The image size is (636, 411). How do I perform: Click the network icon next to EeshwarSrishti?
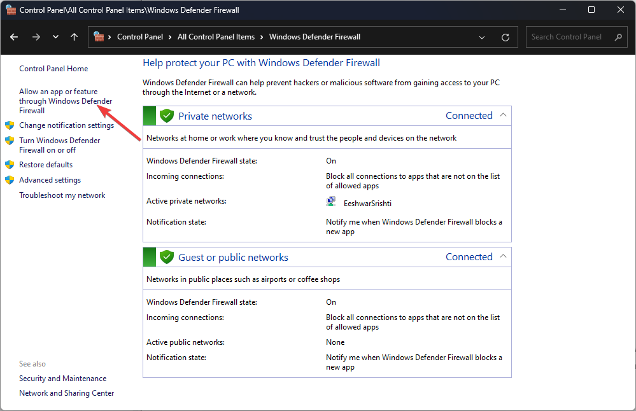pos(330,200)
